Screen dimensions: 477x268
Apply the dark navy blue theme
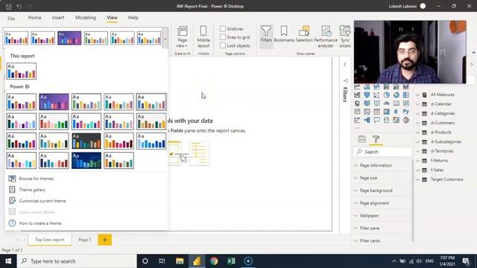click(x=86, y=160)
